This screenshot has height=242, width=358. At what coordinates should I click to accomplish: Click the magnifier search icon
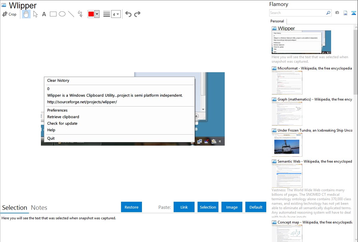(x=328, y=13)
